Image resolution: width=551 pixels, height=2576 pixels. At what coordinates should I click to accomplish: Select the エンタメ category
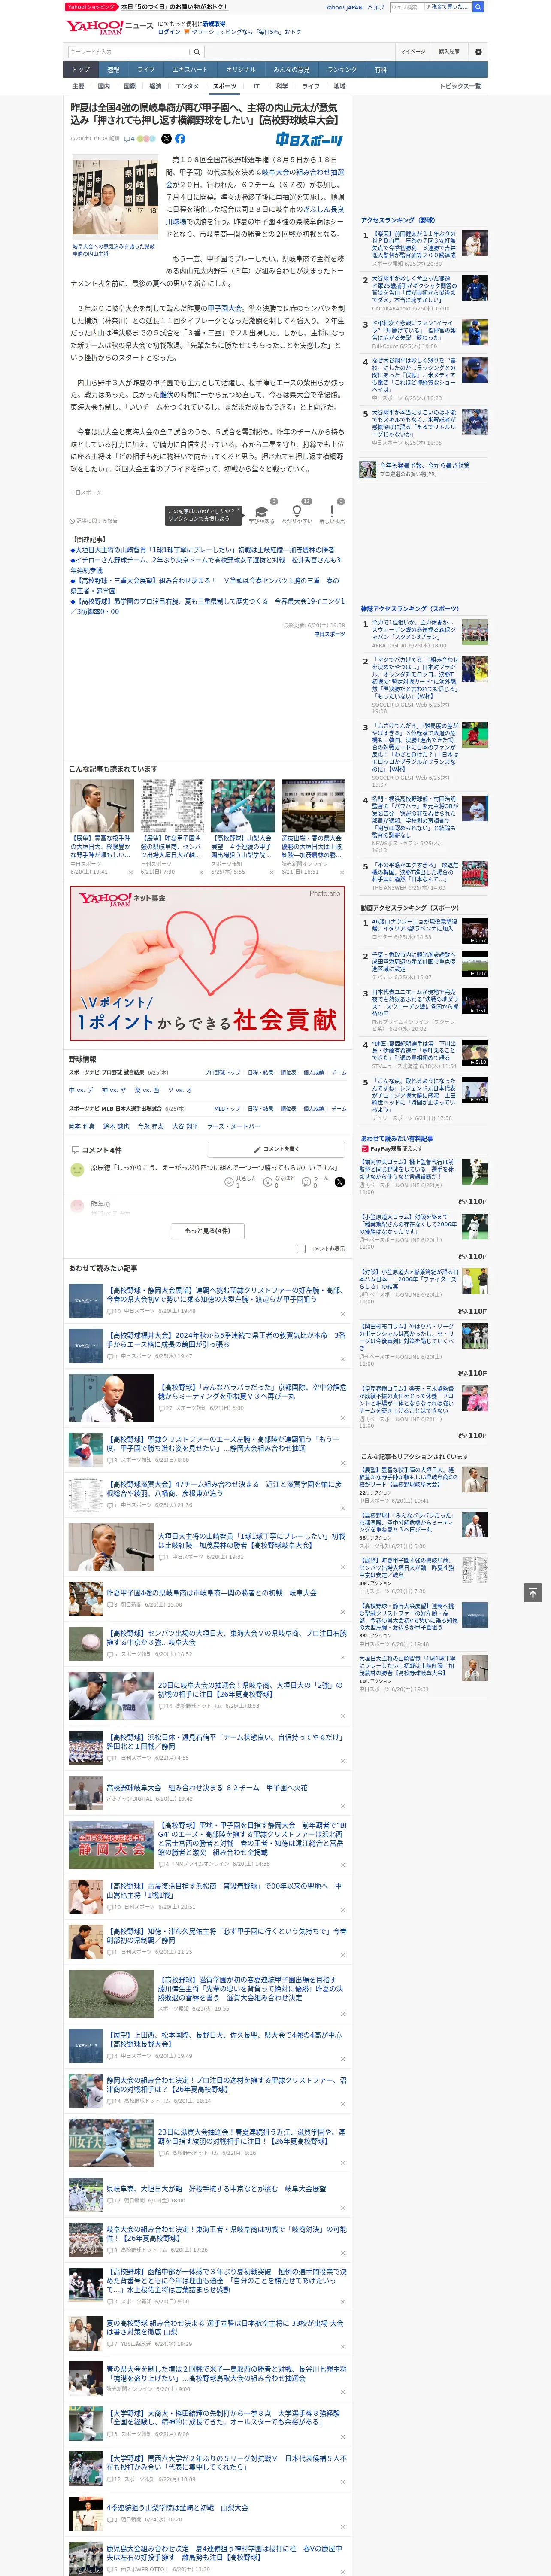coord(187,86)
